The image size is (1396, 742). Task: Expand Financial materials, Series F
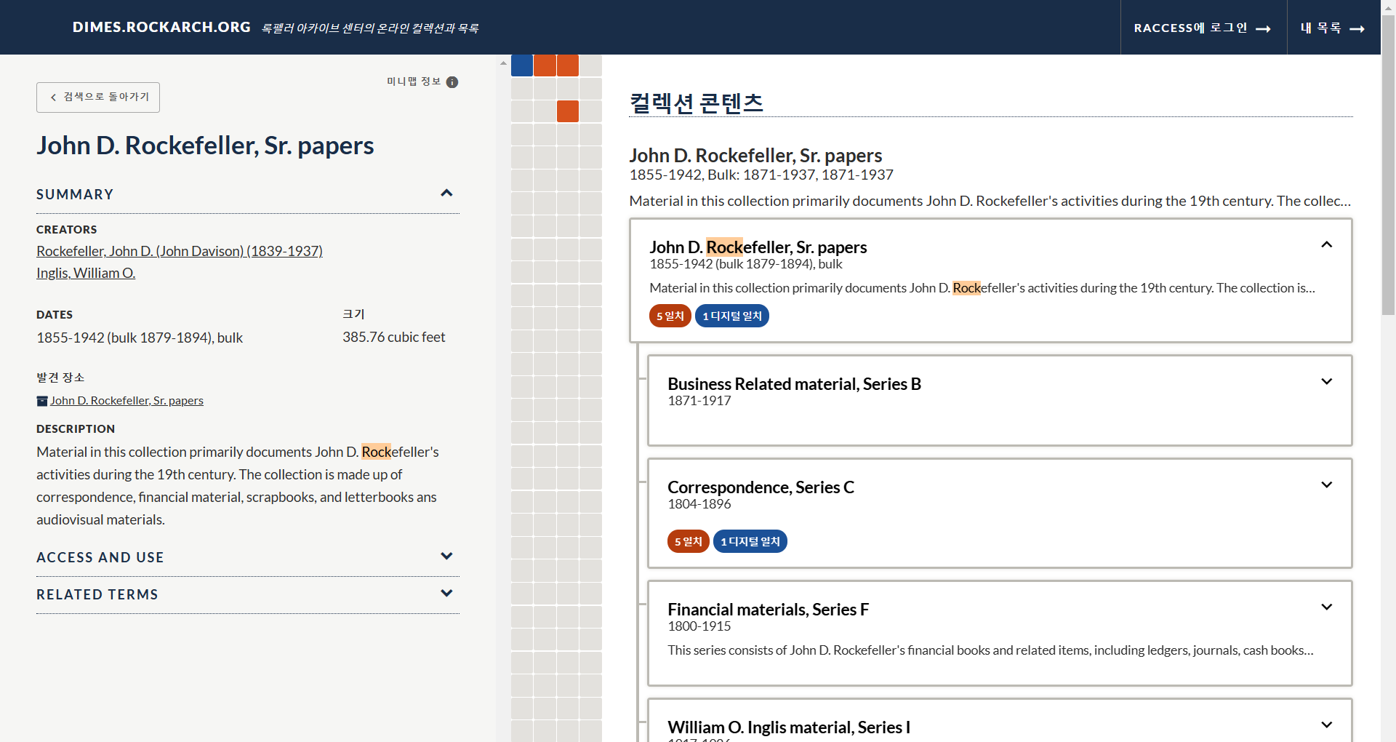pos(1326,607)
